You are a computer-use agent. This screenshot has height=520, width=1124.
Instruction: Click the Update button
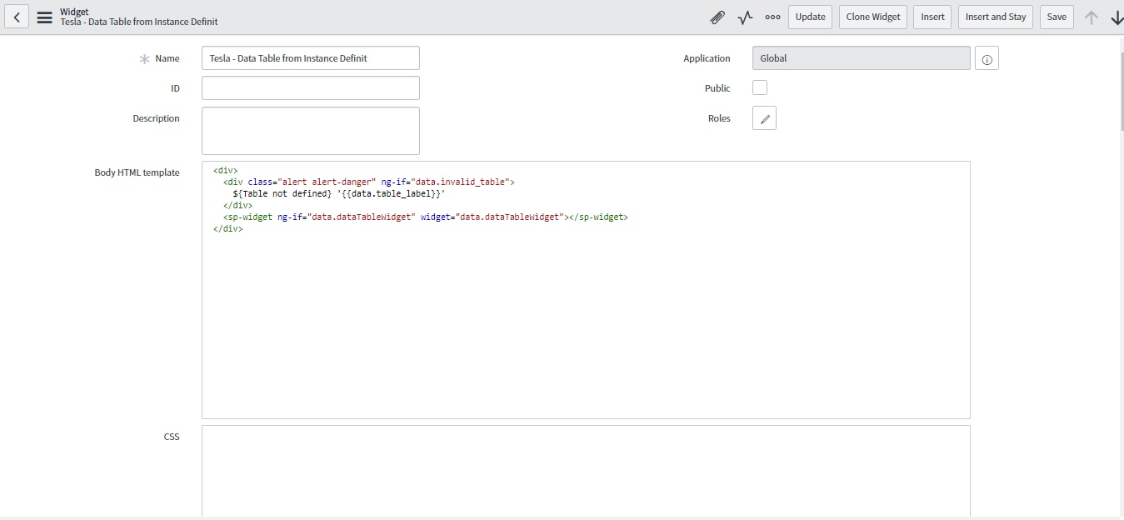coord(810,17)
